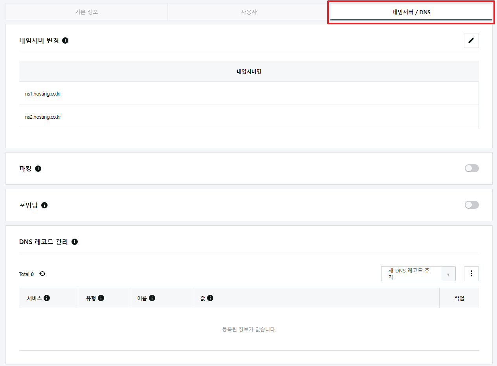Click the pencil edit icon for nameservers
The image size is (497, 366).
471,40
